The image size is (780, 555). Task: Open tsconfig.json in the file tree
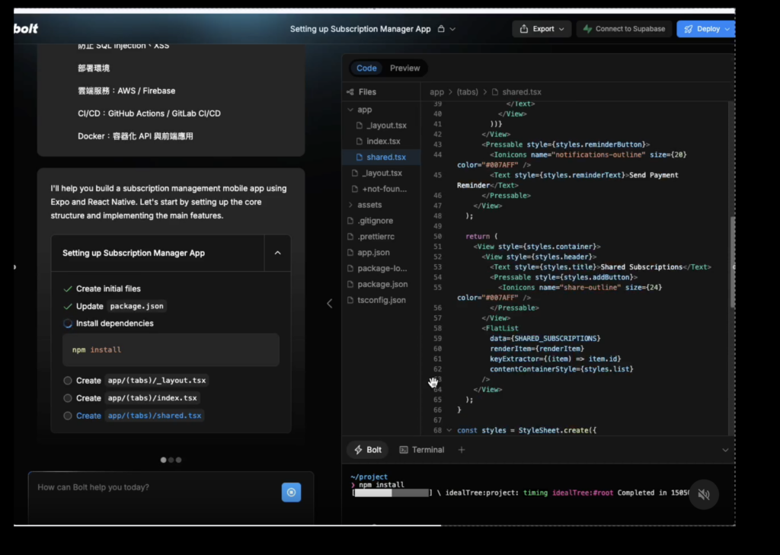coord(381,301)
